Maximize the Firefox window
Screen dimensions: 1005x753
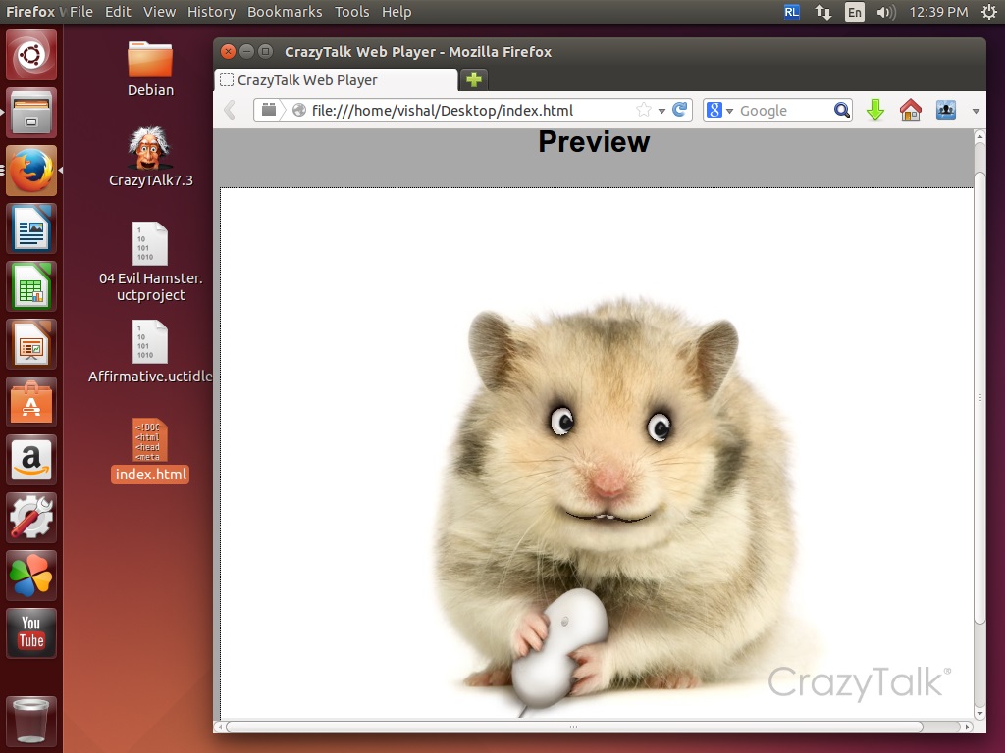(265, 51)
